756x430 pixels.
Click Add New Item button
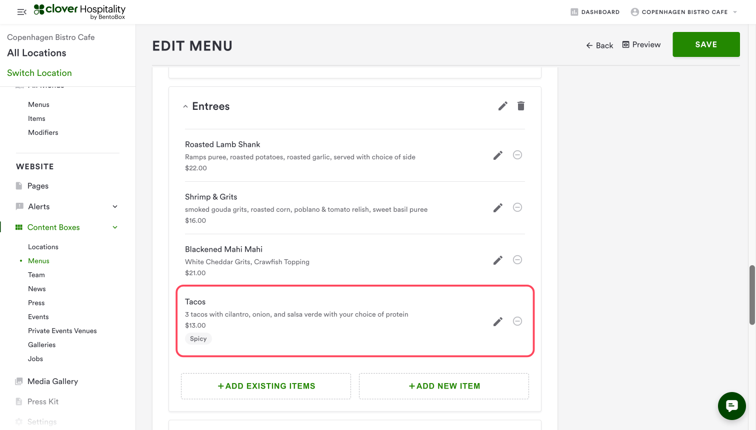pos(444,386)
